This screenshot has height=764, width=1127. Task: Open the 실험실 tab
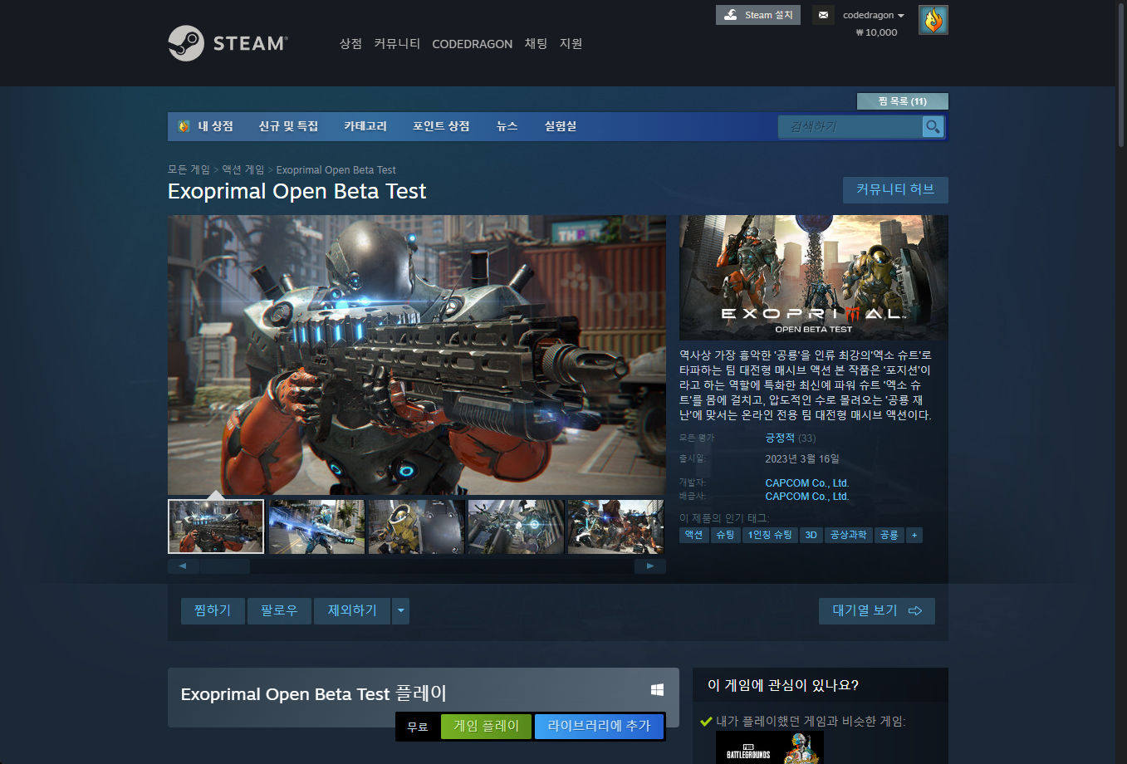click(x=561, y=126)
